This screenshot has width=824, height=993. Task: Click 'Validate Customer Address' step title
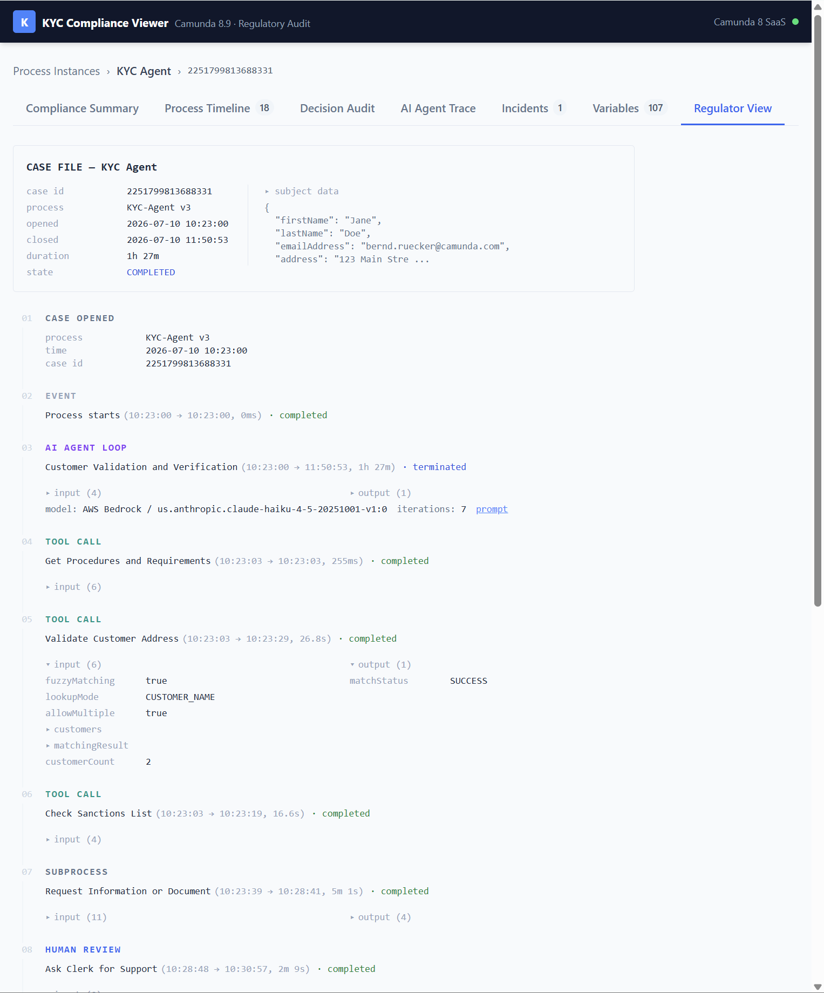click(112, 638)
